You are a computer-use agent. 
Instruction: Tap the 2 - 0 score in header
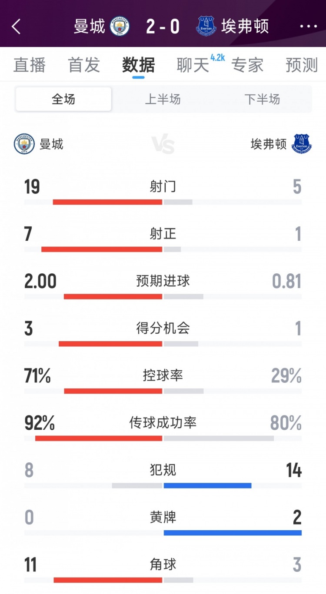tap(163, 27)
